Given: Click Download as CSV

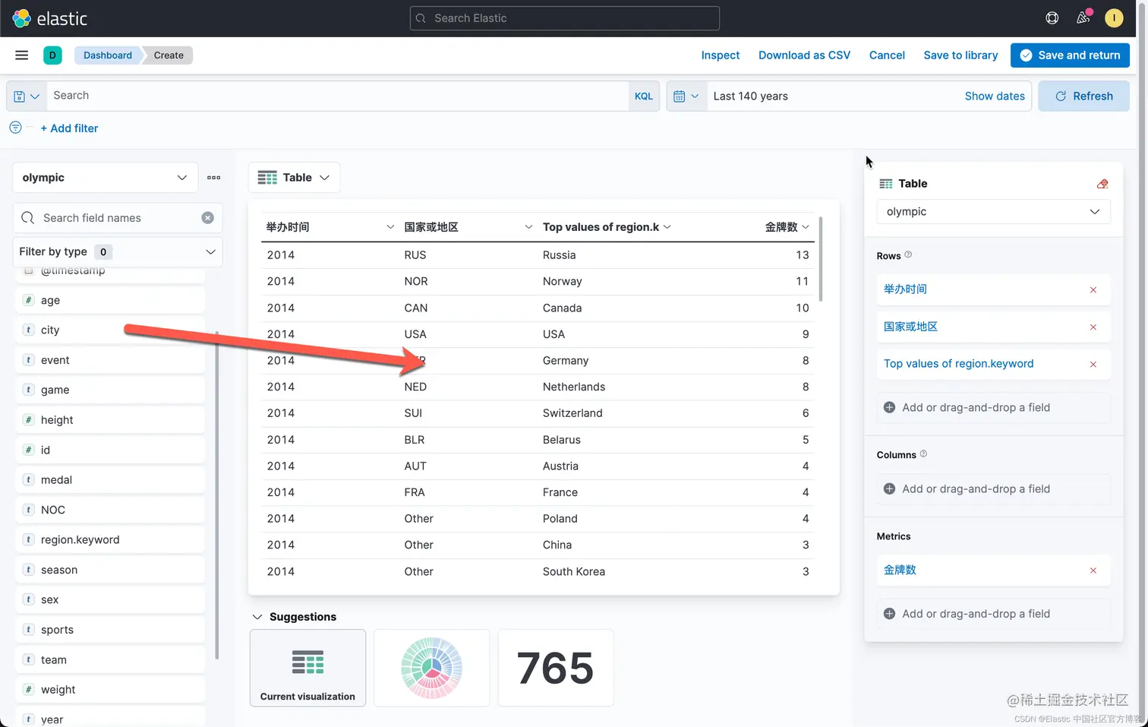Looking at the screenshot, I should (x=804, y=55).
